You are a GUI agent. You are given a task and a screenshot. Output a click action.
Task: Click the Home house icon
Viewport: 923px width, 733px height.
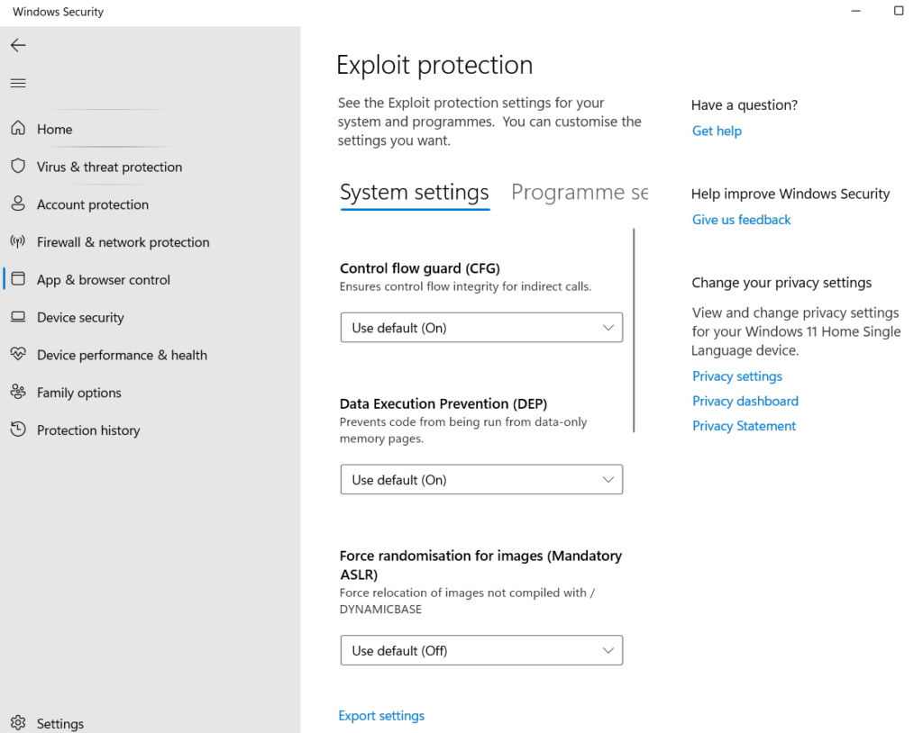[x=18, y=129]
